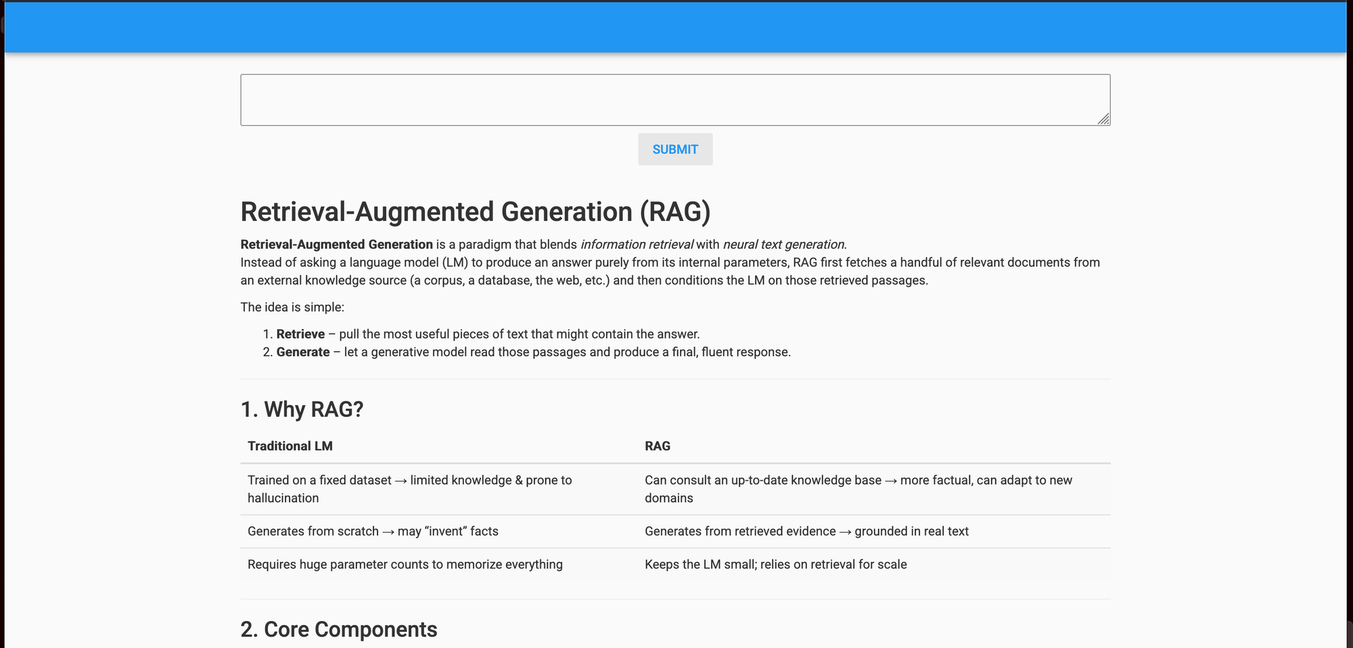Click "The idea is simple:" line
Image resolution: width=1353 pixels, height=648 pixels.
(292, 307)
